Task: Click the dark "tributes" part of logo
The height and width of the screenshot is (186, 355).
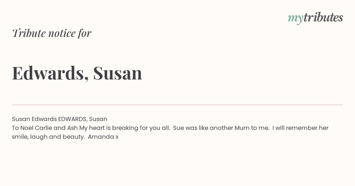Action: click(x=323, y=17)
